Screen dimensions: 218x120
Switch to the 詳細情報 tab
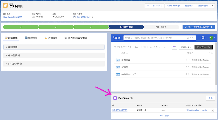(x=11, y=38)
